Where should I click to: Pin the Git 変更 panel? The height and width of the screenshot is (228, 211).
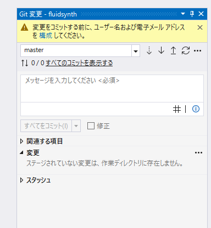pos(192,14)
